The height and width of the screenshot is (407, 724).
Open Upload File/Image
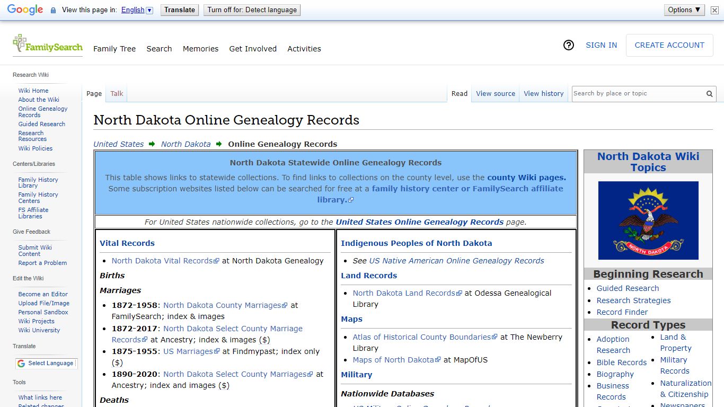coord(44,303)
